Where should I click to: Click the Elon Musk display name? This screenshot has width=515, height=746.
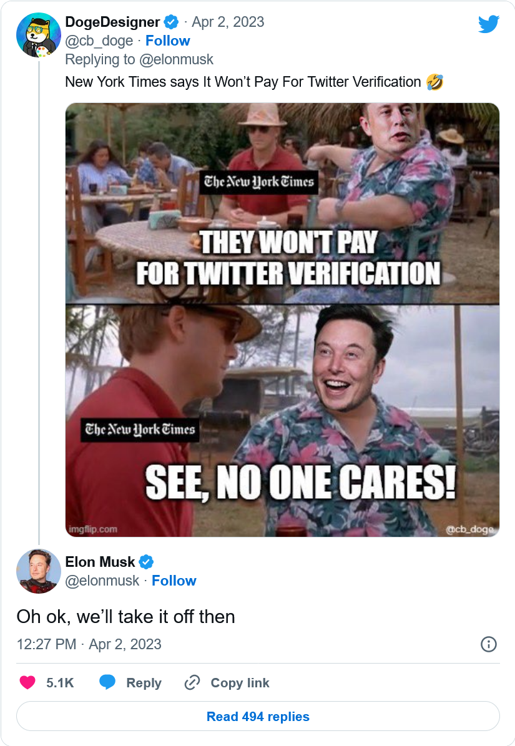(x=100, y=562)
